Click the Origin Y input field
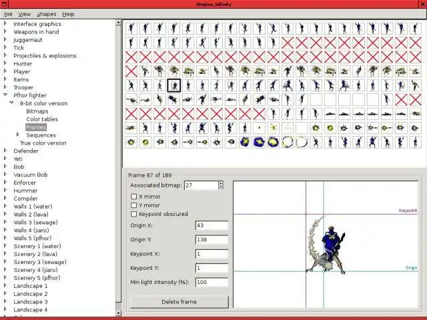This screenshot has width=427, height=320. [x=212, y=240]
